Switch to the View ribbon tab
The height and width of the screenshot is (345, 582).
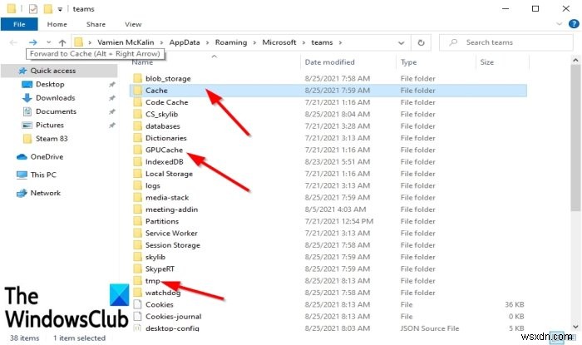(133, 24)
